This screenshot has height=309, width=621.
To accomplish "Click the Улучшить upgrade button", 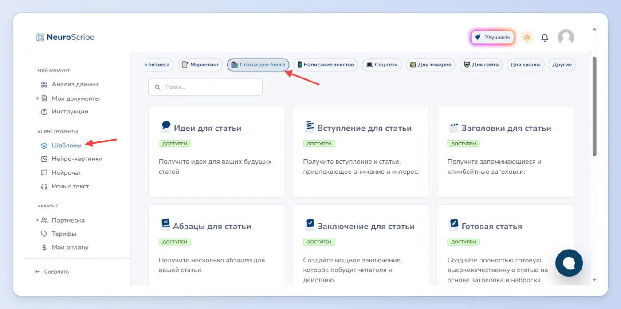I will tap(492, 38).
